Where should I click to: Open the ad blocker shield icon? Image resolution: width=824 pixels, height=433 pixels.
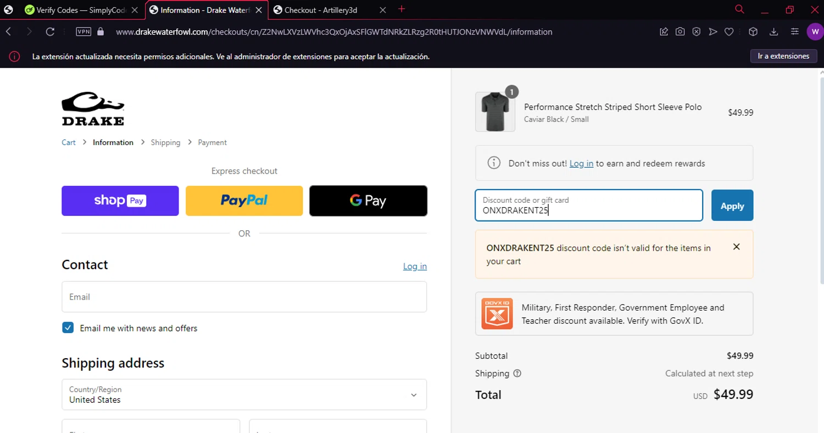(x=697, y=32)
